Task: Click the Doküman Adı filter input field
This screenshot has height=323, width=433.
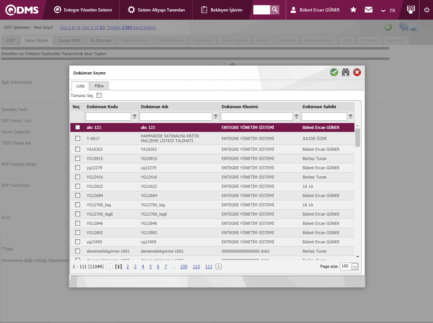Action: pyautogui.click(x=176, y=117)
